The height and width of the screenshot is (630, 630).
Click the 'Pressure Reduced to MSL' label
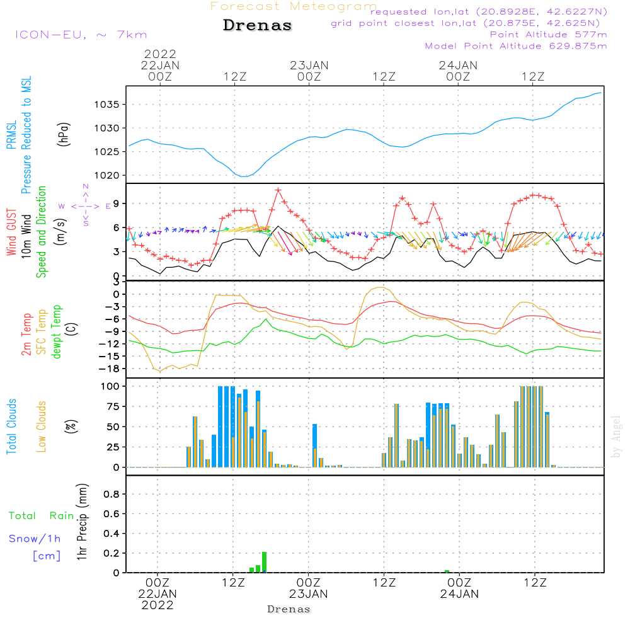[x=26, y=135]
